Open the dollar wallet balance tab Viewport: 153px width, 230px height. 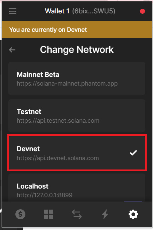[x=20, y=214]
